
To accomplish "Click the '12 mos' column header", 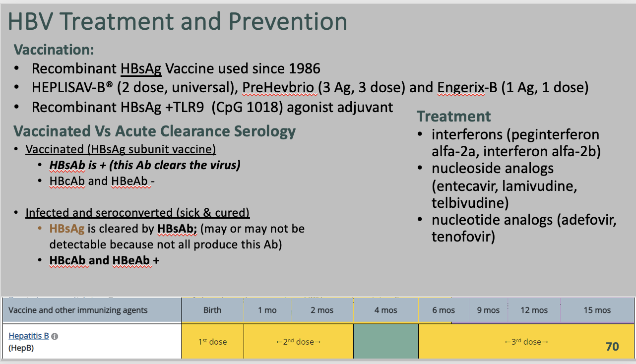I will 534,310.
